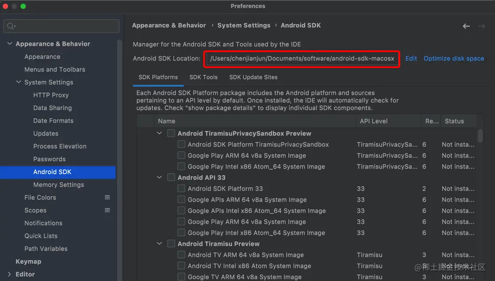Sort by Name column header

coord(255,121)
